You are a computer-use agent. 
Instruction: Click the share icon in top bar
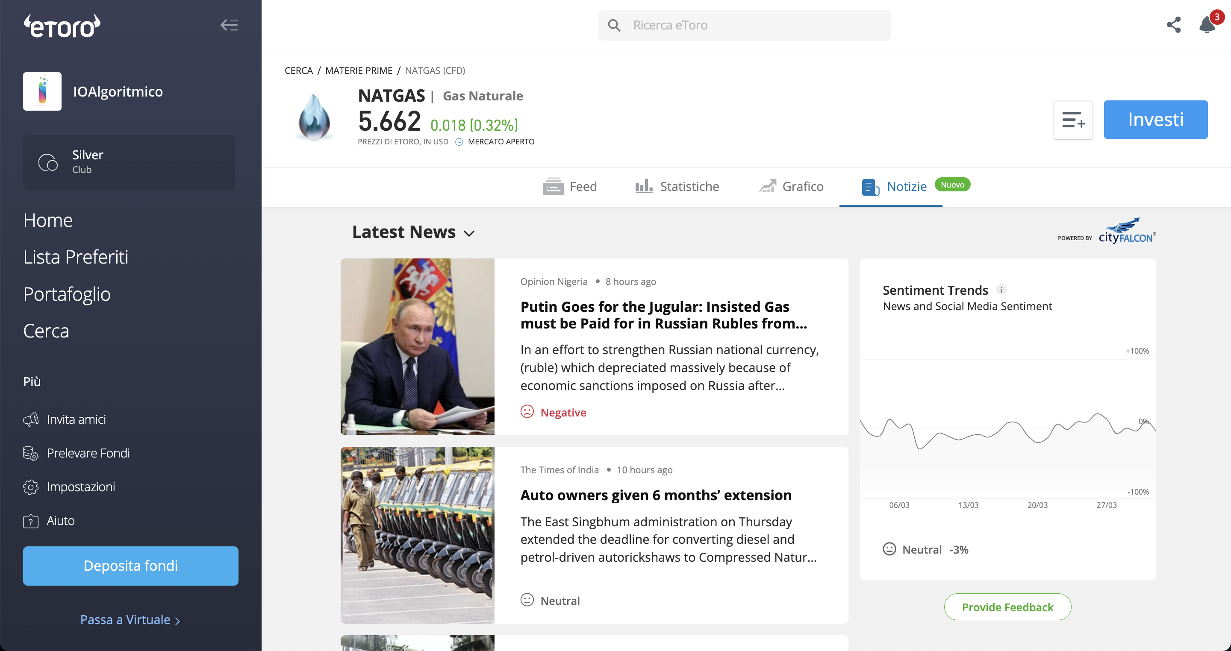(x=1173, y=25)
